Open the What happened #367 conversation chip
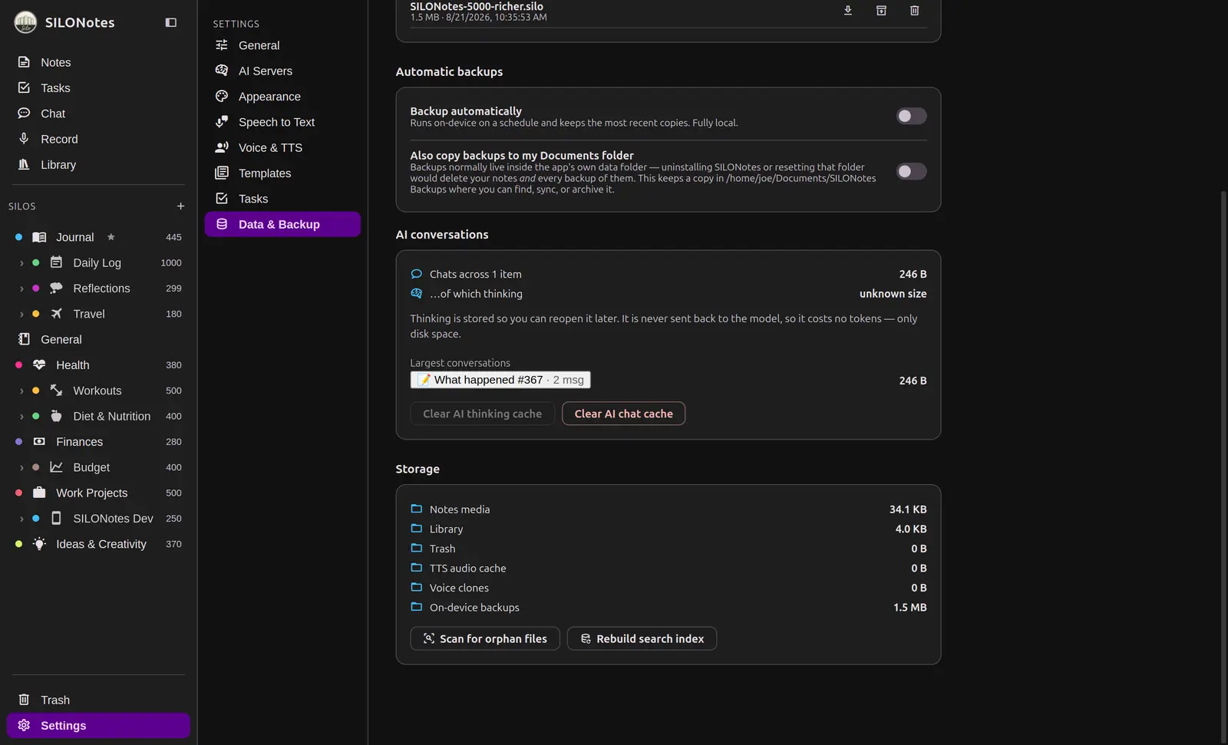The image size is (1228, 745). click(x=500, y=380)
